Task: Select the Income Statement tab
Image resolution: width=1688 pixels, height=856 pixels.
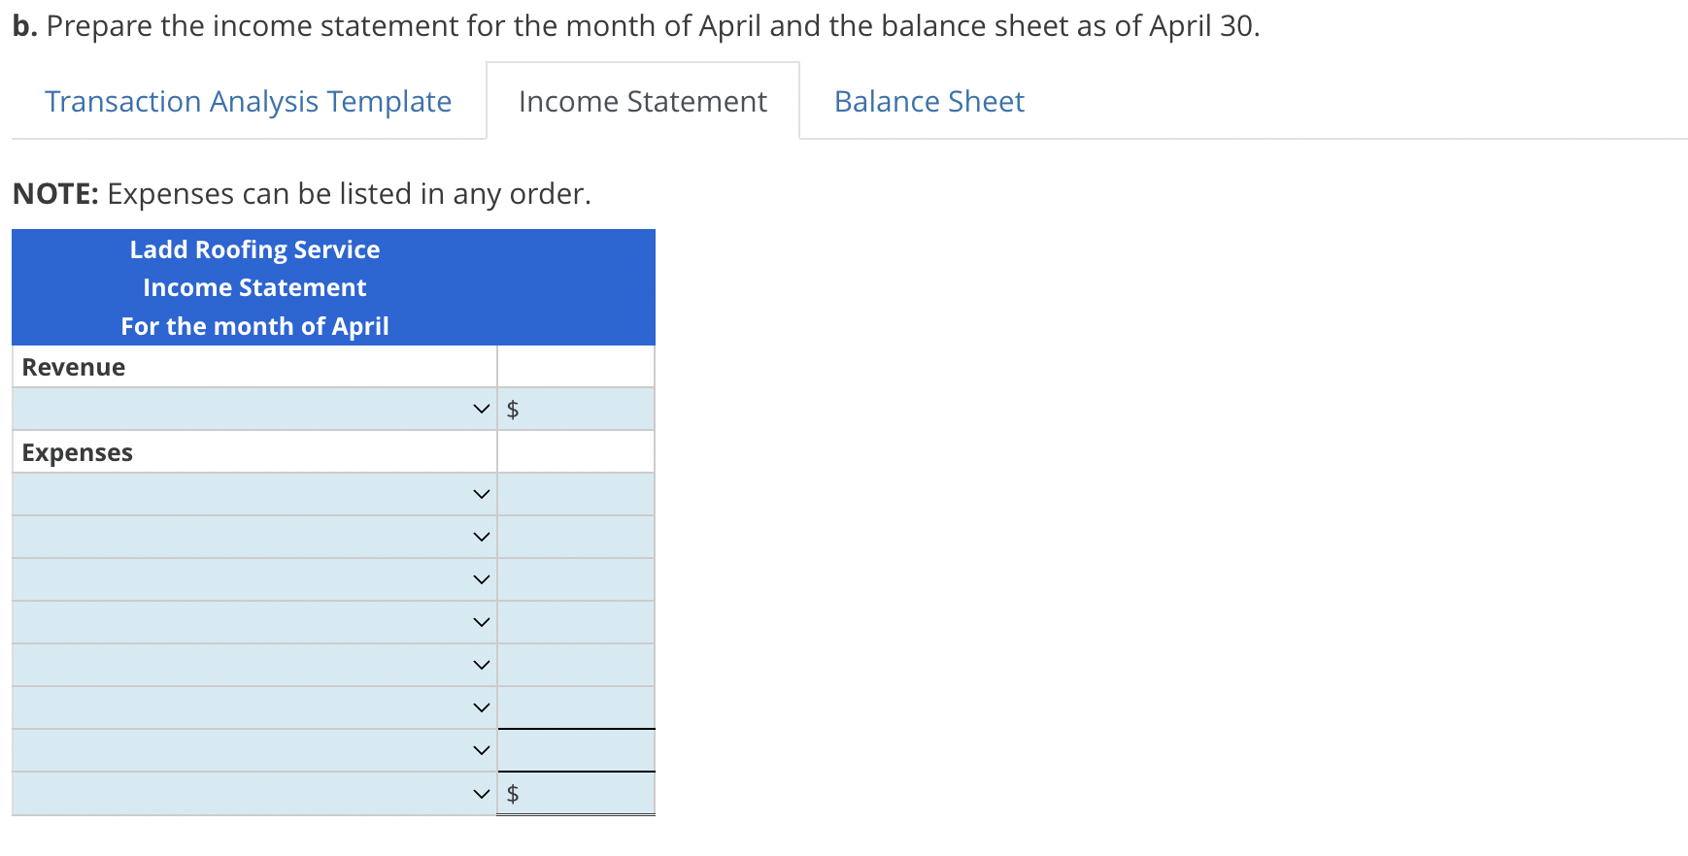Action: coord(643,101)
